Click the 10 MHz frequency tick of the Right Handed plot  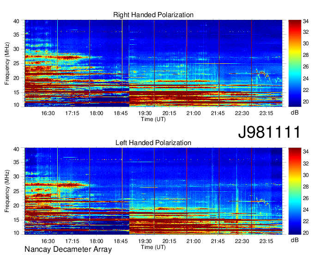(16, 105)
